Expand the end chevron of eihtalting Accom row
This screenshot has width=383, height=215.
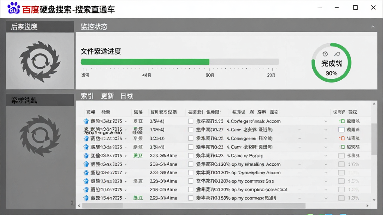326,164
